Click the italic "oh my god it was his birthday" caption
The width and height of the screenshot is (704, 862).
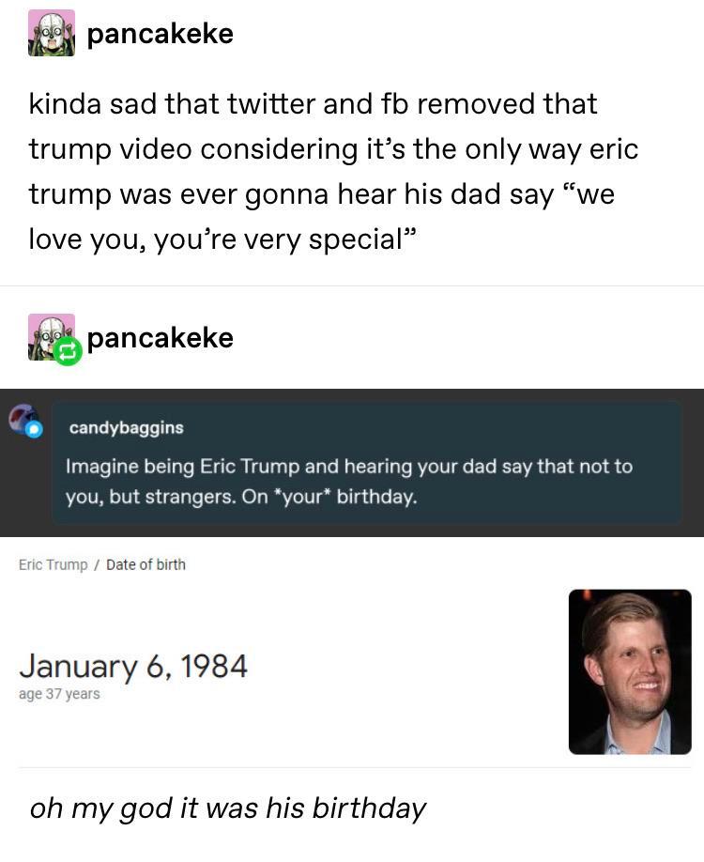tap(228, 808)
